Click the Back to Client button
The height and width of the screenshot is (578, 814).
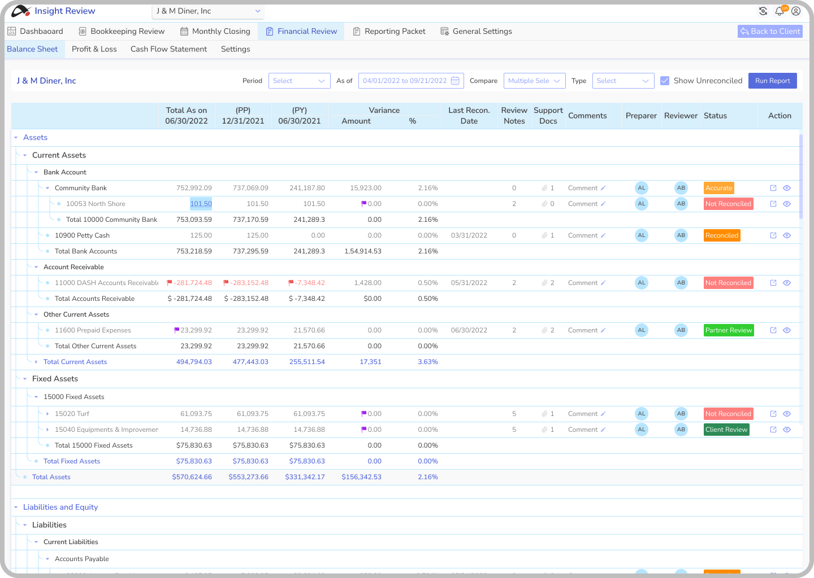click(x=770, y=32)
